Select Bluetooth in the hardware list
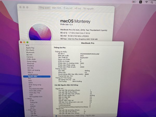The width and height of the screenshot is (156, 117). 30,53
